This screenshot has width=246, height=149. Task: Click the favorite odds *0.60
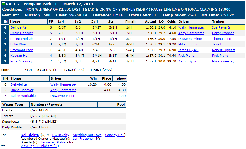point(172,56)
